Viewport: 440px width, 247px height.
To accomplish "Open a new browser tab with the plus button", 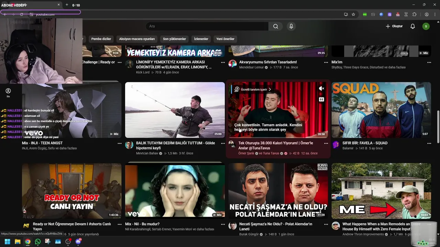I will point(67,5).
